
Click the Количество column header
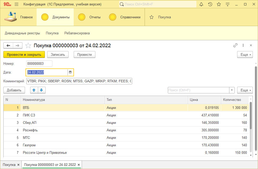(235, 100)
